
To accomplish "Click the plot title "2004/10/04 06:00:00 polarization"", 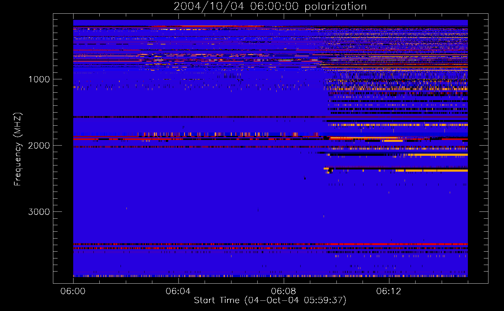I will click(x=270, y=7).
